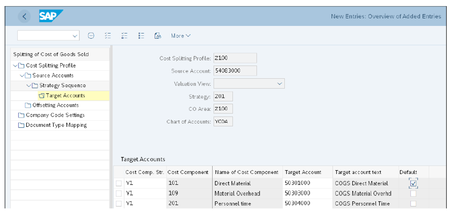Viewport: 453px width, 215px height.
Task: Click COGS Personnel Time text cell
Action: pos(365,204)
